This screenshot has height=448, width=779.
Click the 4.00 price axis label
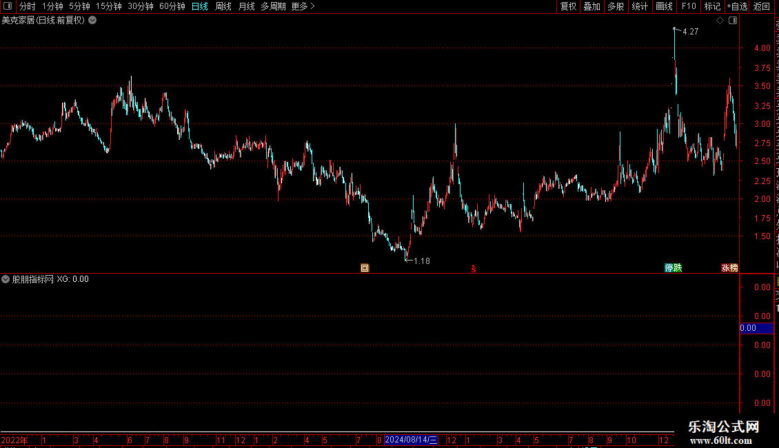pyautogui.click(x=762, y=48)
